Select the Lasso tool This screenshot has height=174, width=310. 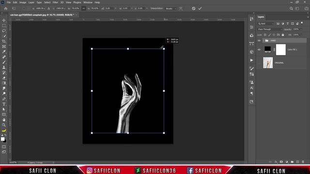pyautogui.click(x=4, y=31)
